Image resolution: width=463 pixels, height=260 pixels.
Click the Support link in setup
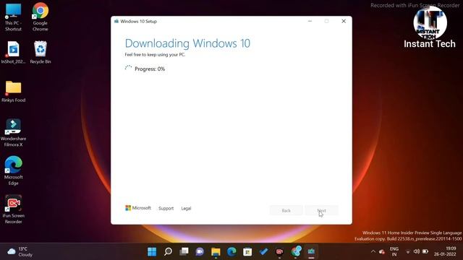point(166,208)
